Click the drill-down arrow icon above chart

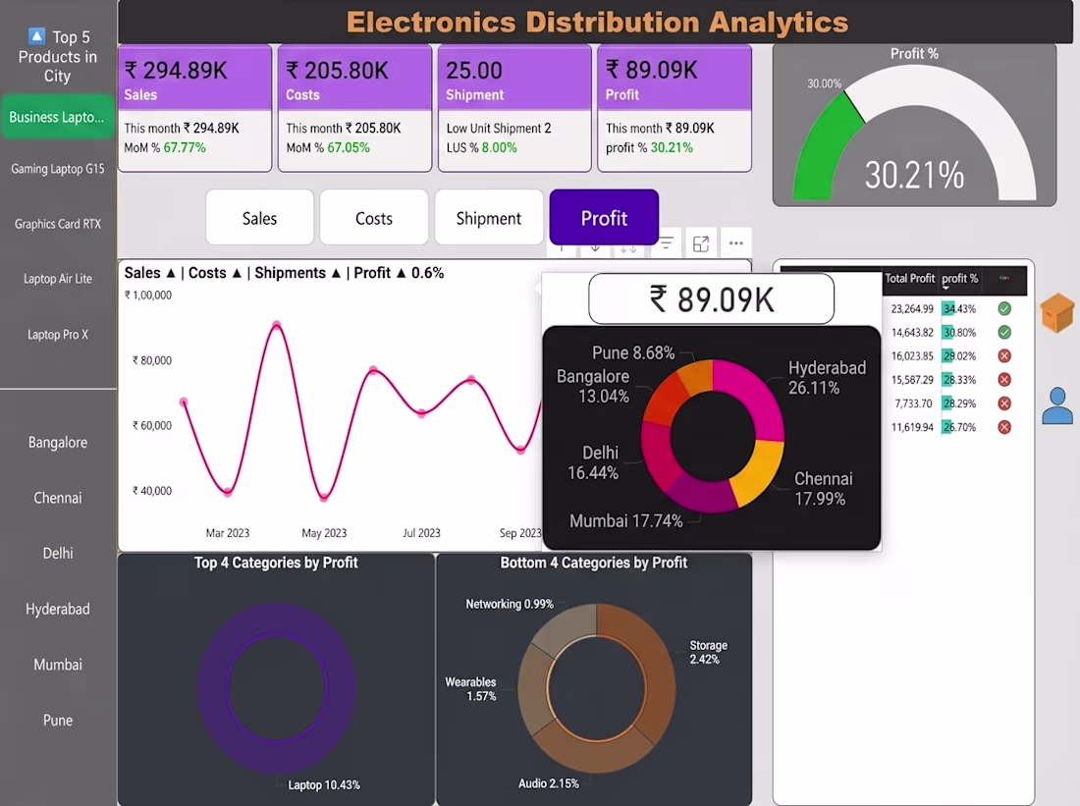pos(595,247)
